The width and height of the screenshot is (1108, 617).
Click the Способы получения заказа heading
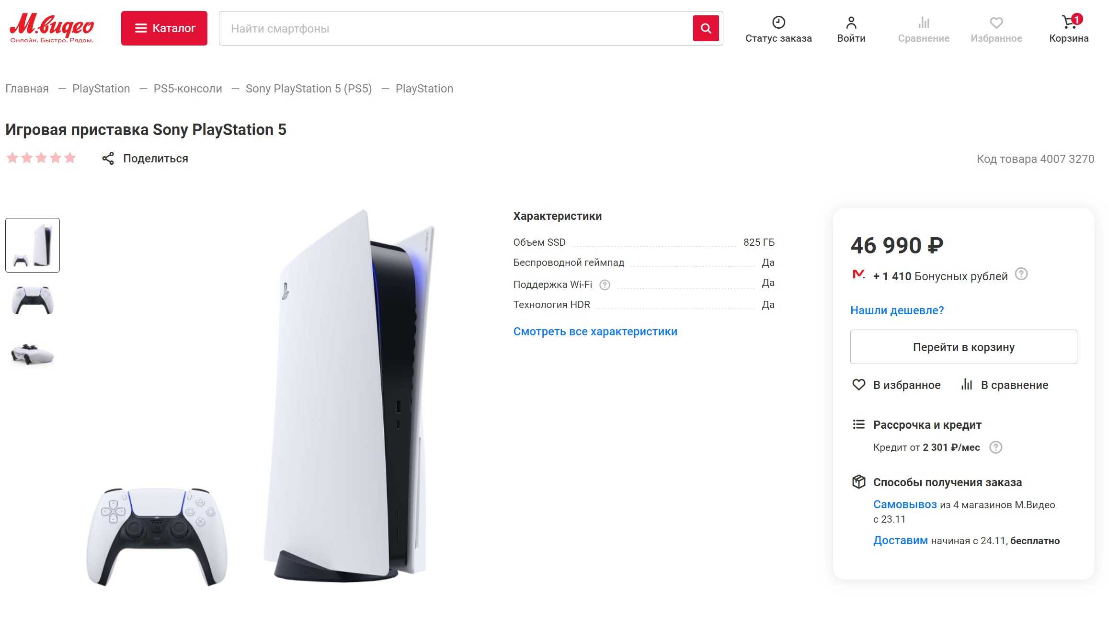tap(947, 482)
